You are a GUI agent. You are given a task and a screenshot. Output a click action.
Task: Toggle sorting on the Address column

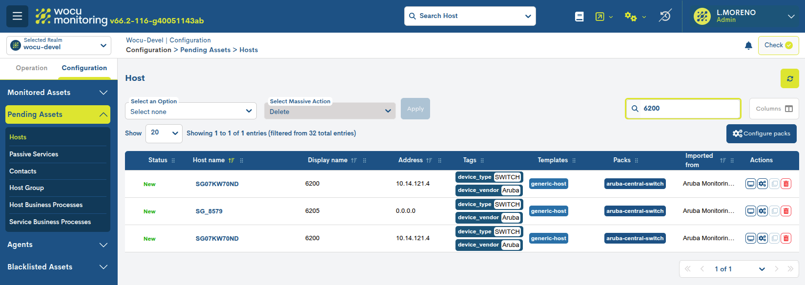click(429, 160)
